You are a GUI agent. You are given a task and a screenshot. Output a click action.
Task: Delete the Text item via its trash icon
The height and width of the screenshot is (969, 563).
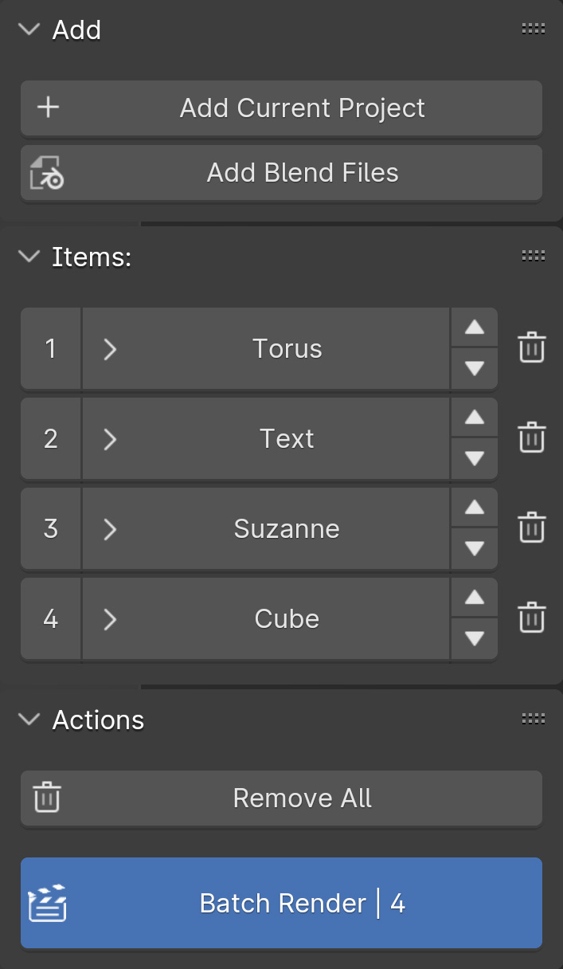coord(533,437)
